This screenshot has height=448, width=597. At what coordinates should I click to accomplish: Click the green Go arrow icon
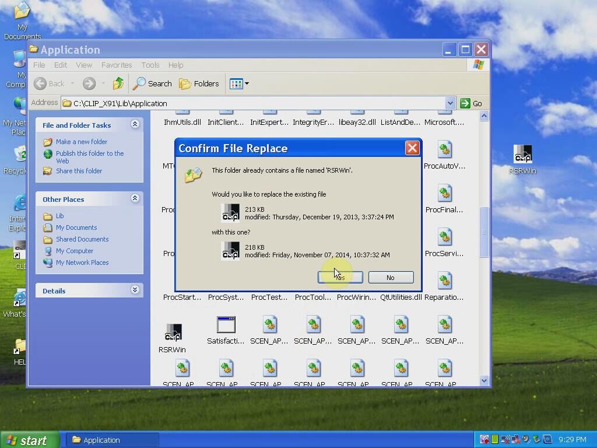465,103
